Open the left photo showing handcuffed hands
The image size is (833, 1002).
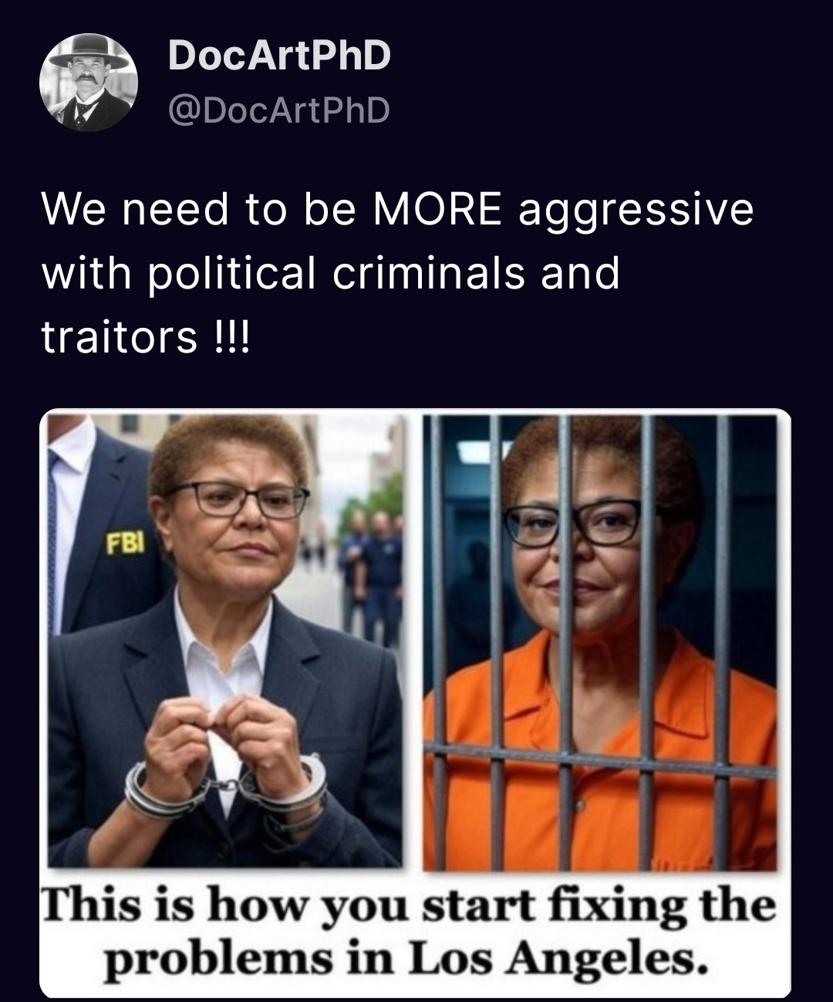pyautogui.click(x=225, y=640)
